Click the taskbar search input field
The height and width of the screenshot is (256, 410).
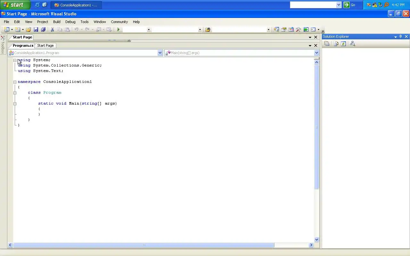tap(313, 5)
